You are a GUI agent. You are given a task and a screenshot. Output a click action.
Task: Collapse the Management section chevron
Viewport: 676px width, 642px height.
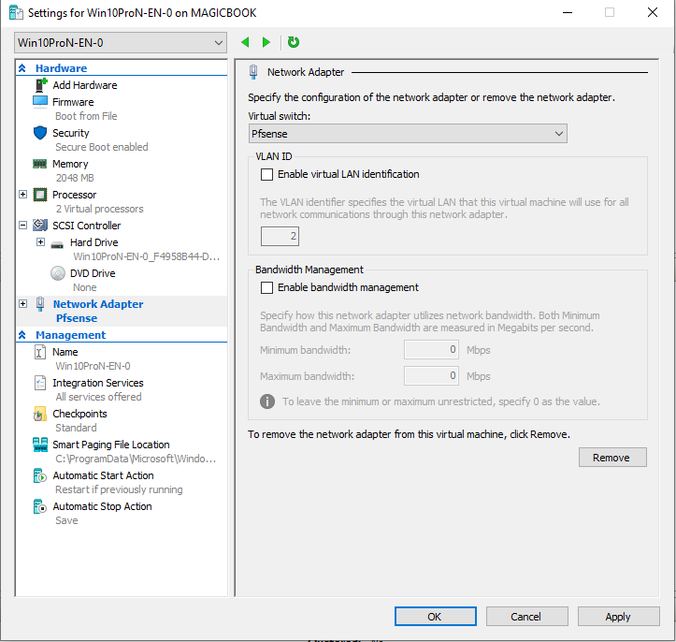click(x=22, y=335)
